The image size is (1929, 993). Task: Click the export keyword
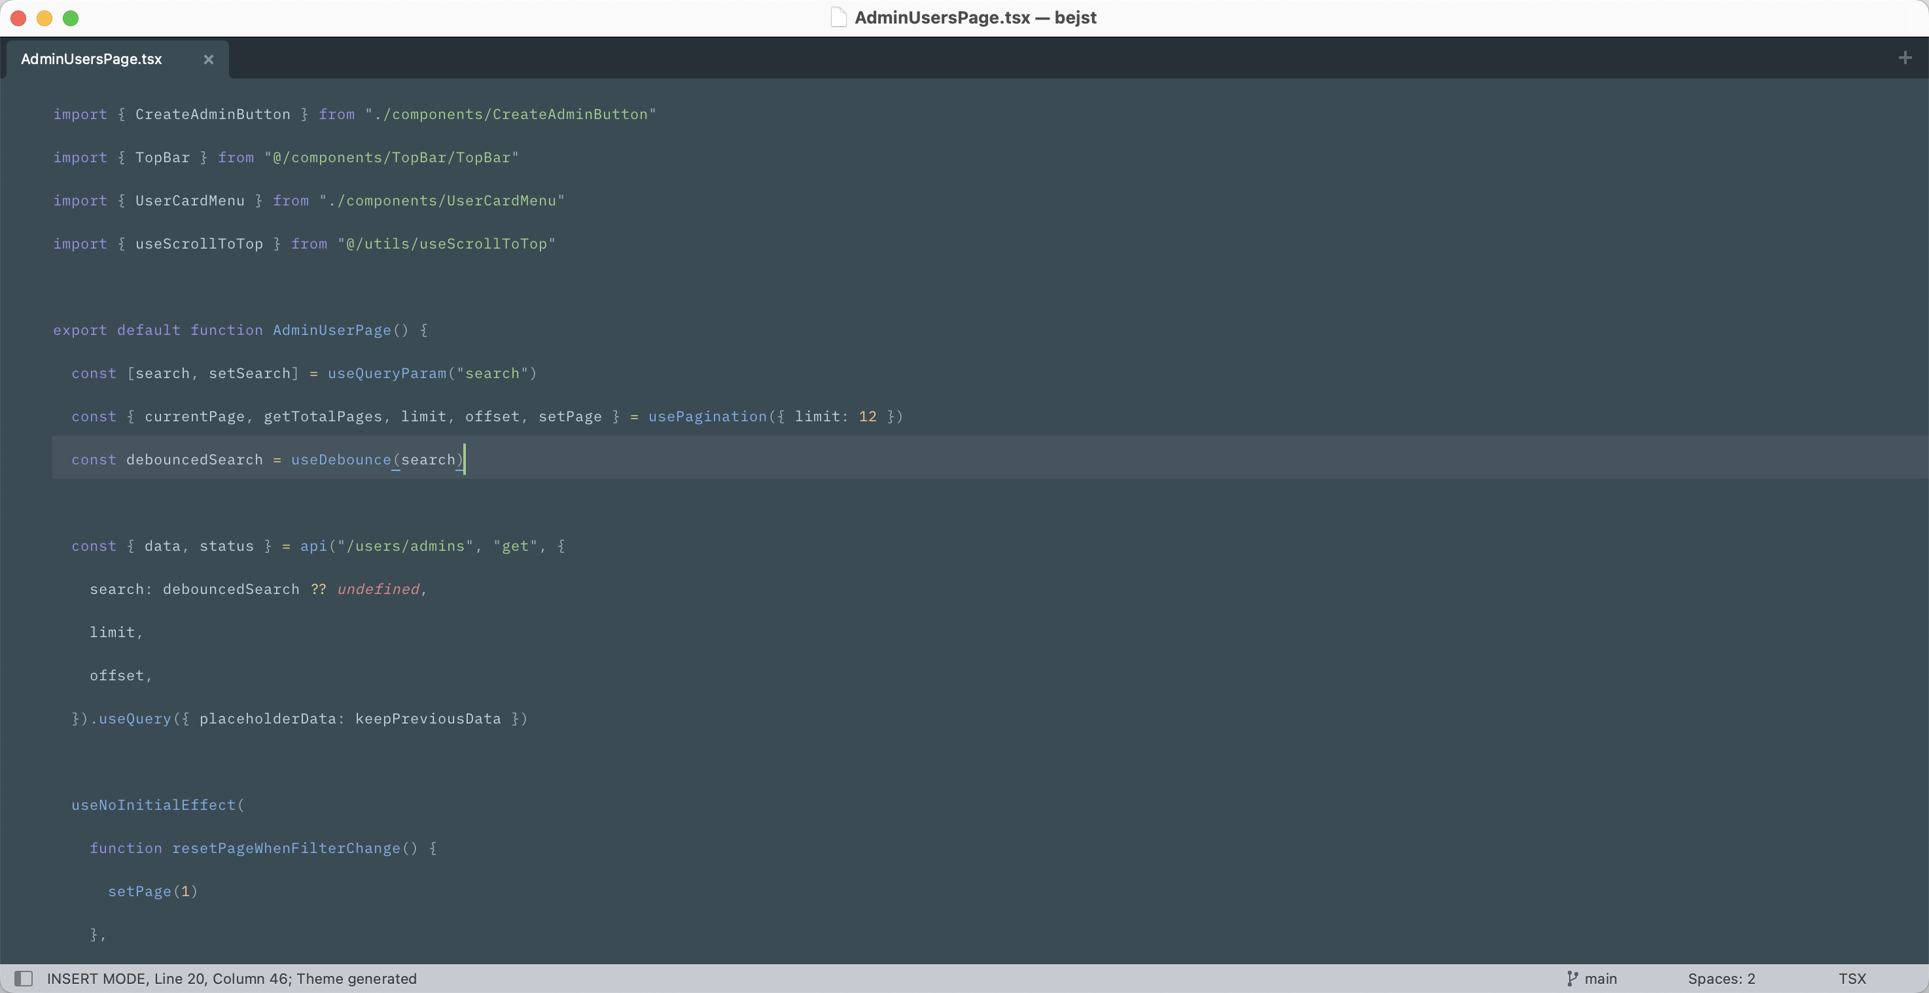click(x=80, y=330)
